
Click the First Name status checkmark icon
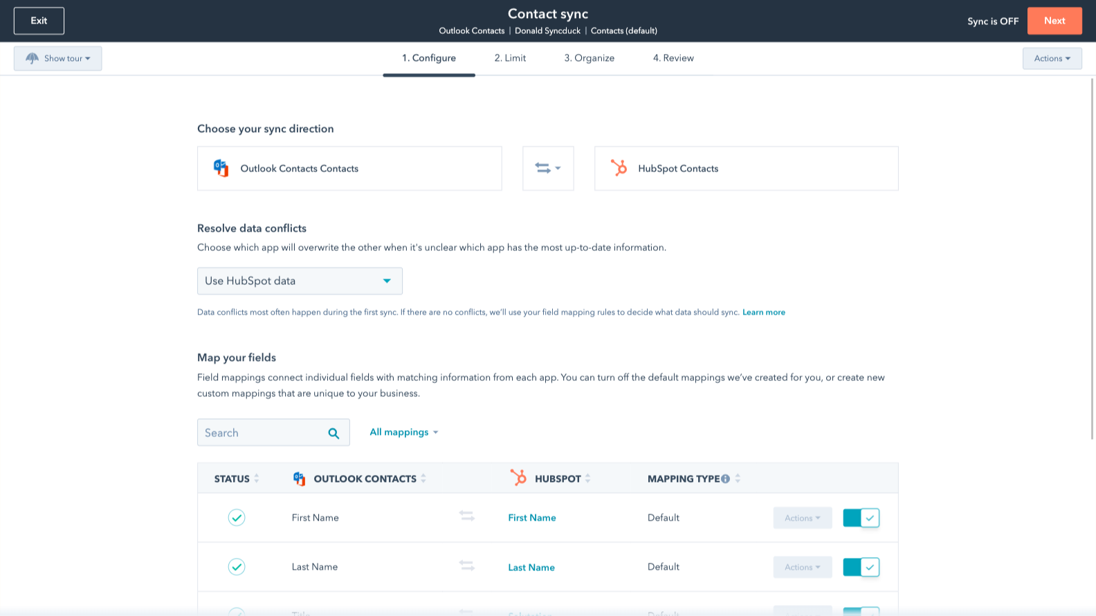[237, 518]
